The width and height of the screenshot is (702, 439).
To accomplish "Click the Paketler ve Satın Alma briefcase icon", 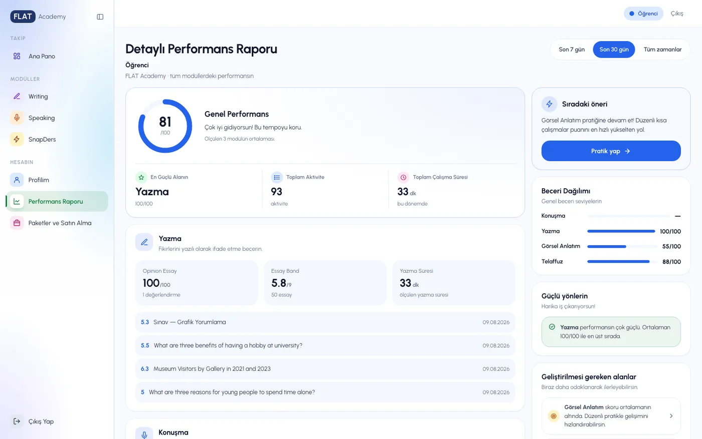I will click(x=17, y=223).
